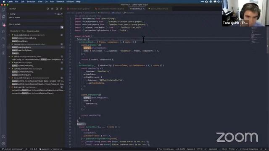Dismiss the selectionQuery search result
The width and height of the screenshot is (269, 151).
pyautogui.click(x=62, y=47)
